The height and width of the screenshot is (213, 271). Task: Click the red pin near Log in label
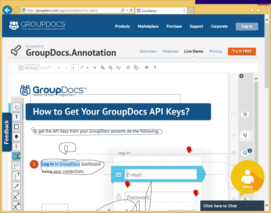pos(189,149)
